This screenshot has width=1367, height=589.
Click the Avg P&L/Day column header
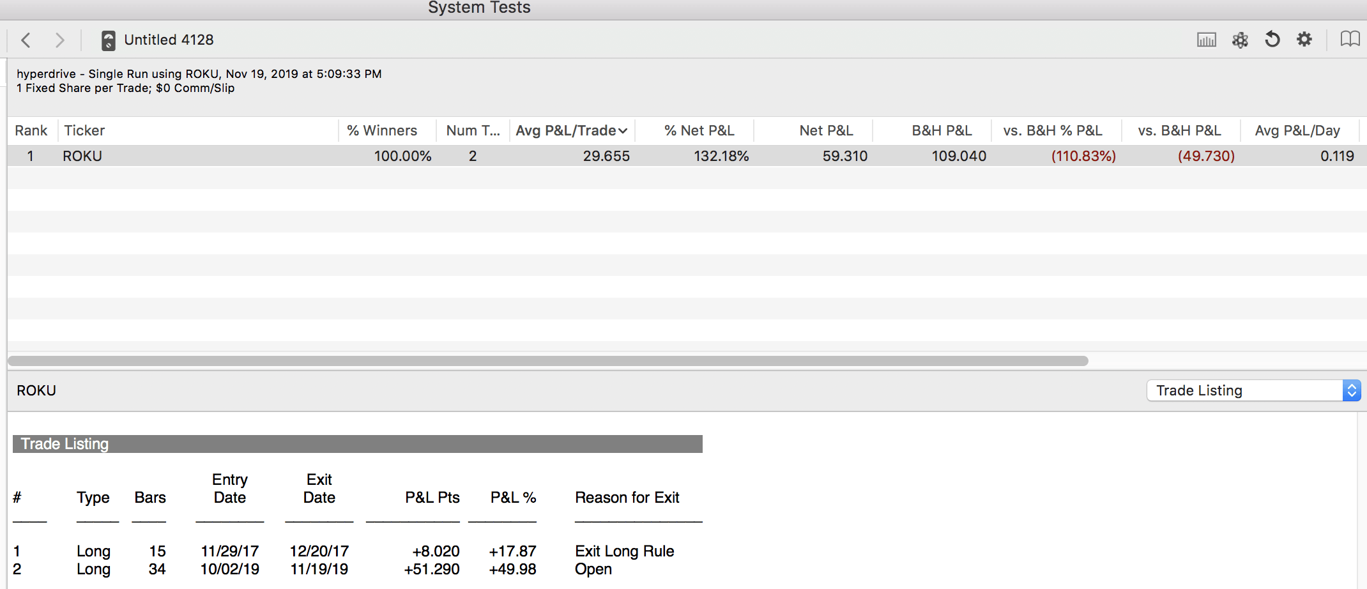tap(1297, 131)
